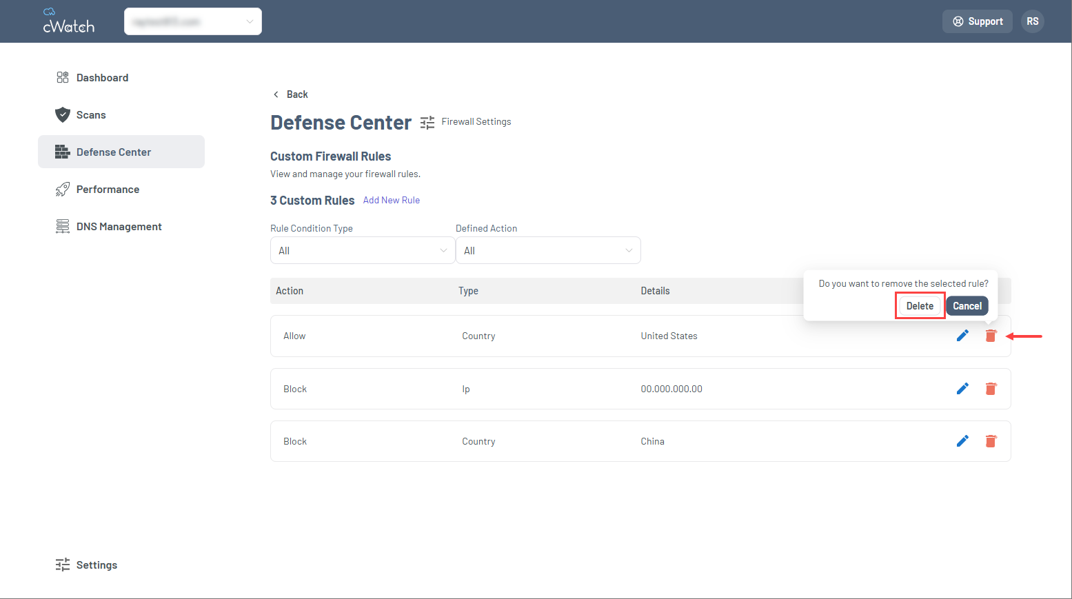Delete the 00.000.000.00 IP block rule

(991, 389)
